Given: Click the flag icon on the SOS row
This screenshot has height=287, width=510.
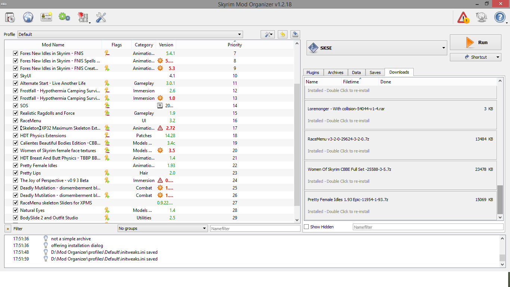Looking at the screenshot, I should [x=107, y=106].
